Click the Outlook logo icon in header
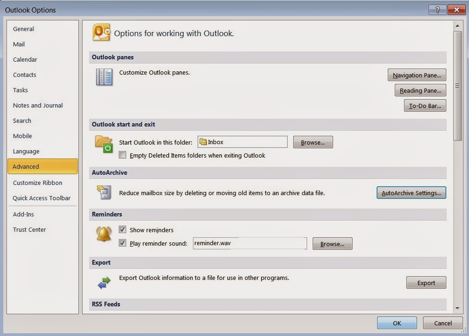Viewport: 469px width, 336px height. click(102, 32)
